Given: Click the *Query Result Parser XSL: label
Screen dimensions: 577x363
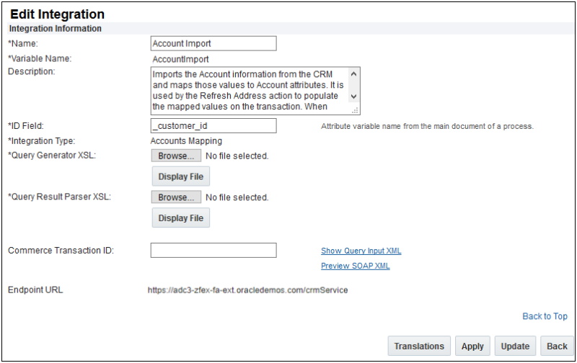Looking at the screenshot, I should (59, 197).
